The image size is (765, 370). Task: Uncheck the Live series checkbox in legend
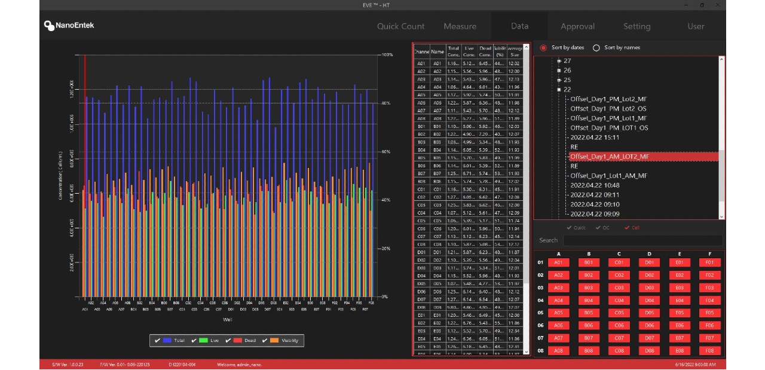(194, 341)
